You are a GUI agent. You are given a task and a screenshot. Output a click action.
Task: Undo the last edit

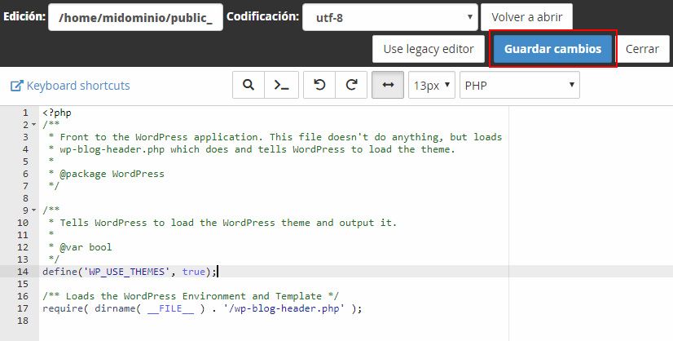[x=319, y=85]
